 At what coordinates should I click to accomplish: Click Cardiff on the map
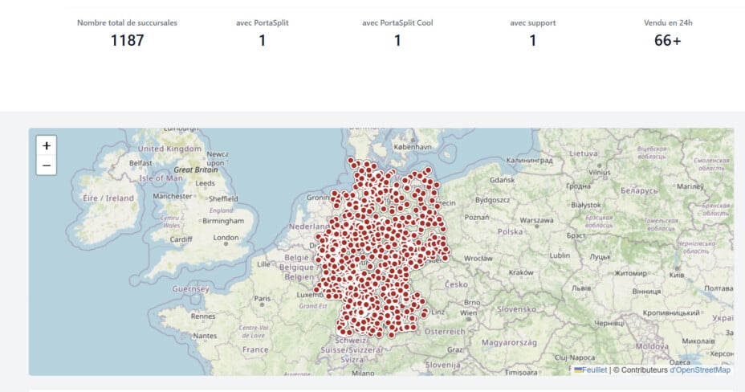click(181, 239)
